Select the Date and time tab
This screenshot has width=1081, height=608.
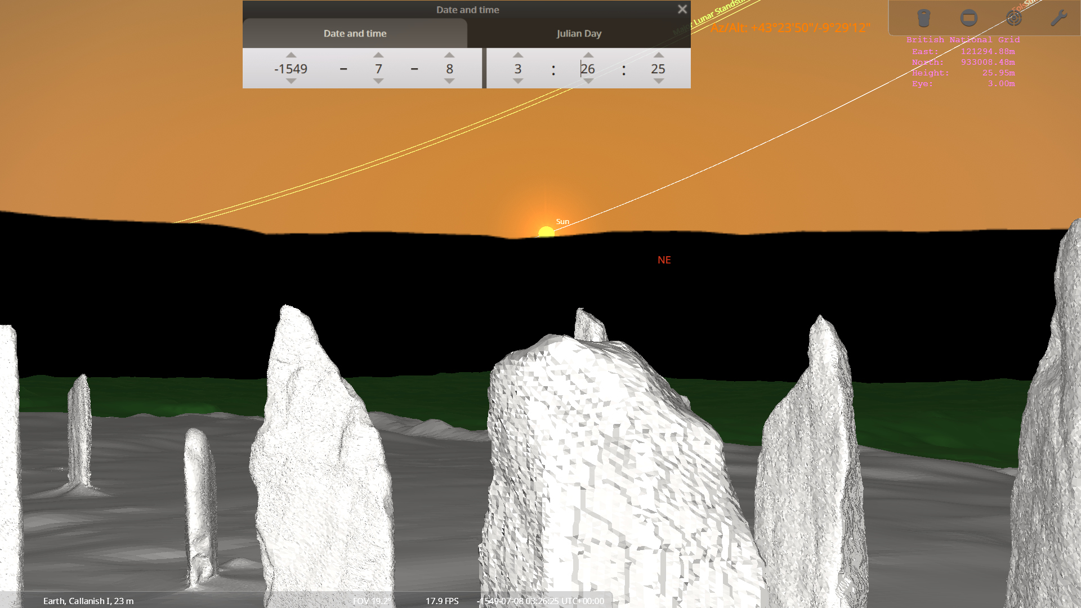pyautogui.click(x=354, y=33)
